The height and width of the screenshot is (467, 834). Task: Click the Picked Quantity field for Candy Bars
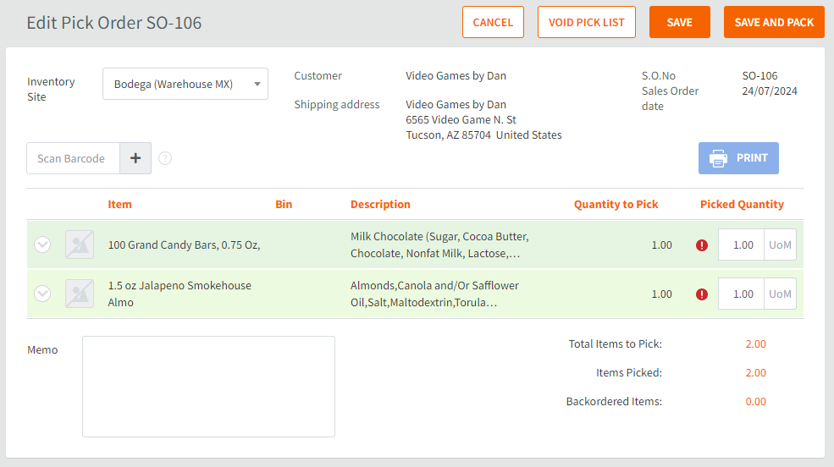click(x=741, y=245)
